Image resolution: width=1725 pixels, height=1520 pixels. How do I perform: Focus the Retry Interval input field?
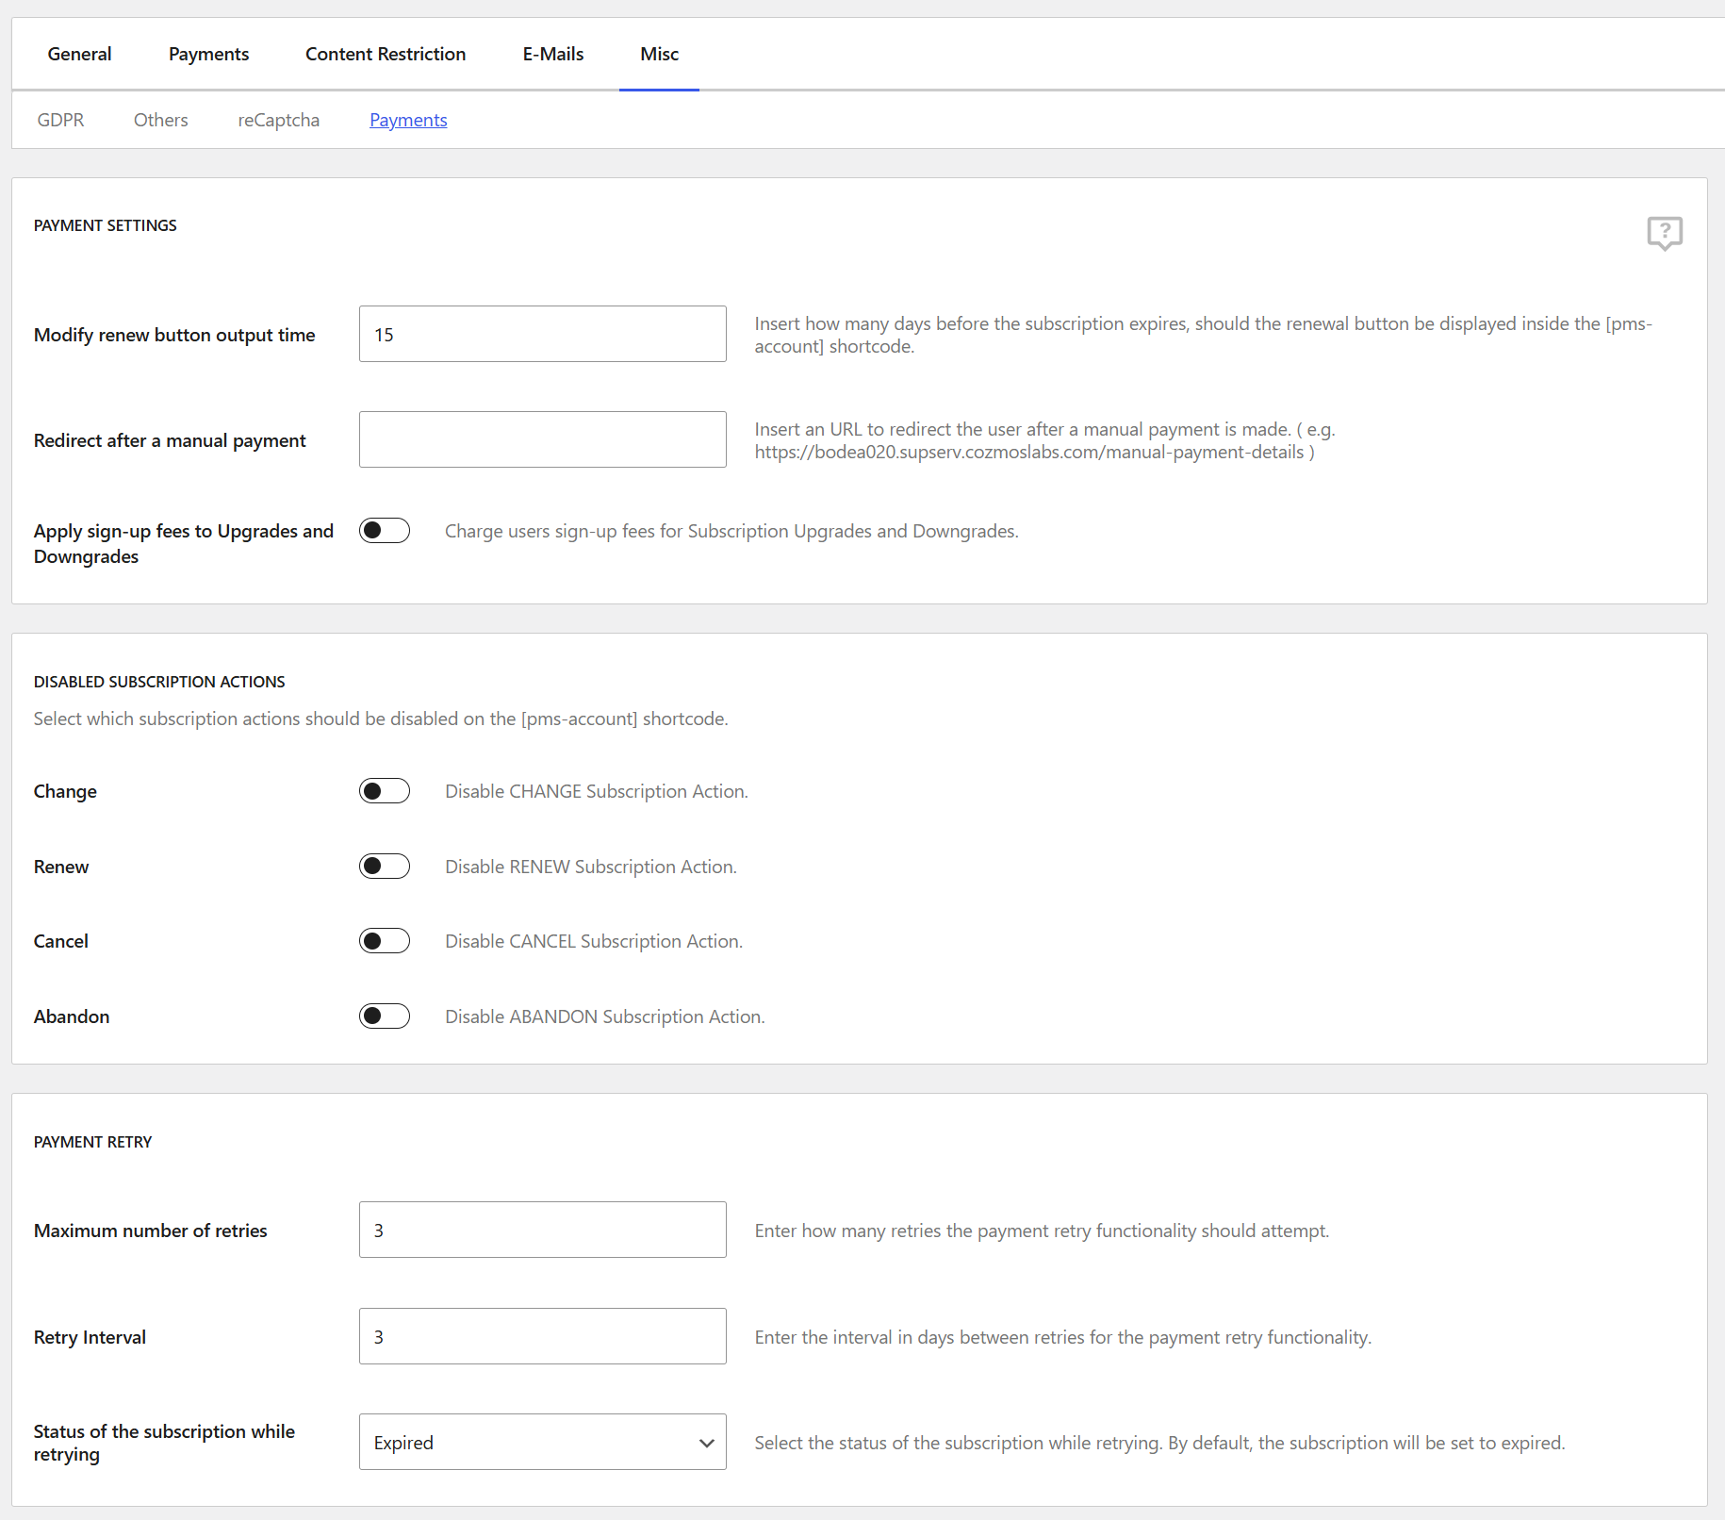[543, 1336]
